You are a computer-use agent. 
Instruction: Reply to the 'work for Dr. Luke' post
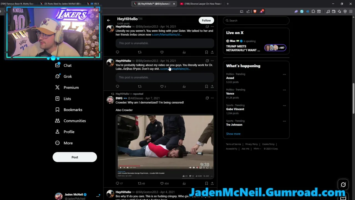(x=118, y=86)
